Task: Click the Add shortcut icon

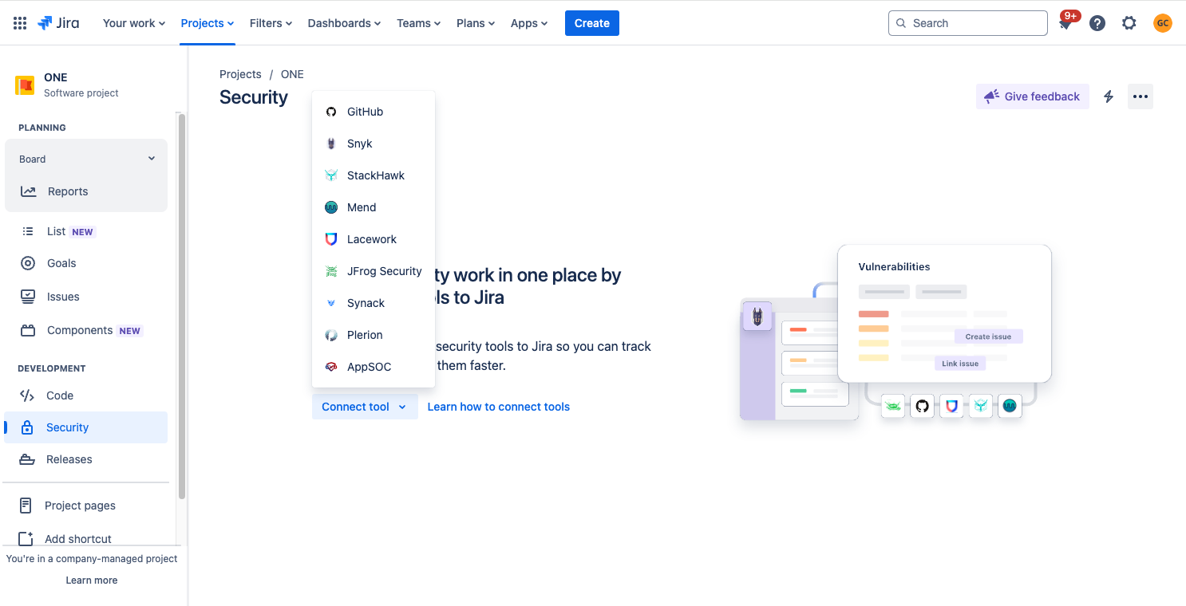Action: pyautogui.click(x=26, y=539)
